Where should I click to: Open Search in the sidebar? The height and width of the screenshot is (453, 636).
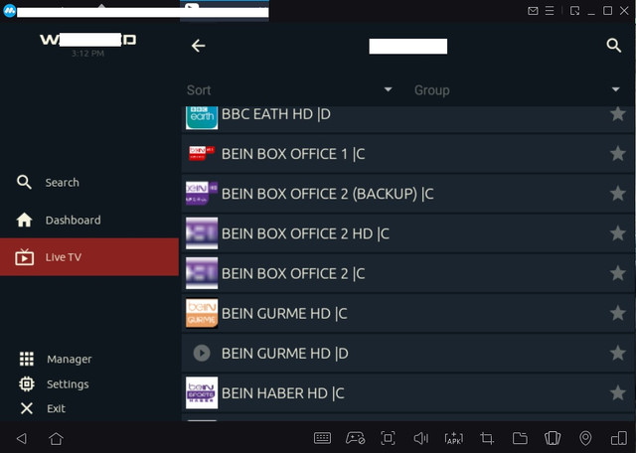tap(89, 183)
